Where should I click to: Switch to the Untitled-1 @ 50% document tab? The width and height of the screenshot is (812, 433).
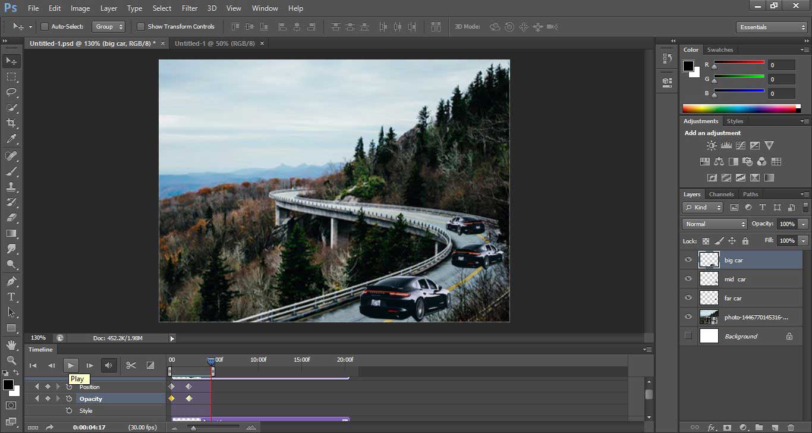215,43
